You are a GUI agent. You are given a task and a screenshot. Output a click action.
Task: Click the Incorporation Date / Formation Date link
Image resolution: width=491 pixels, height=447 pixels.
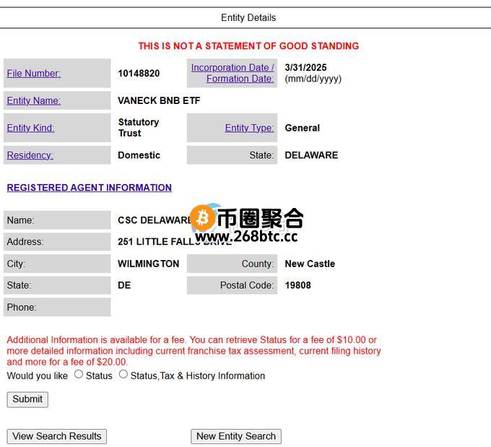pos(233,73)
